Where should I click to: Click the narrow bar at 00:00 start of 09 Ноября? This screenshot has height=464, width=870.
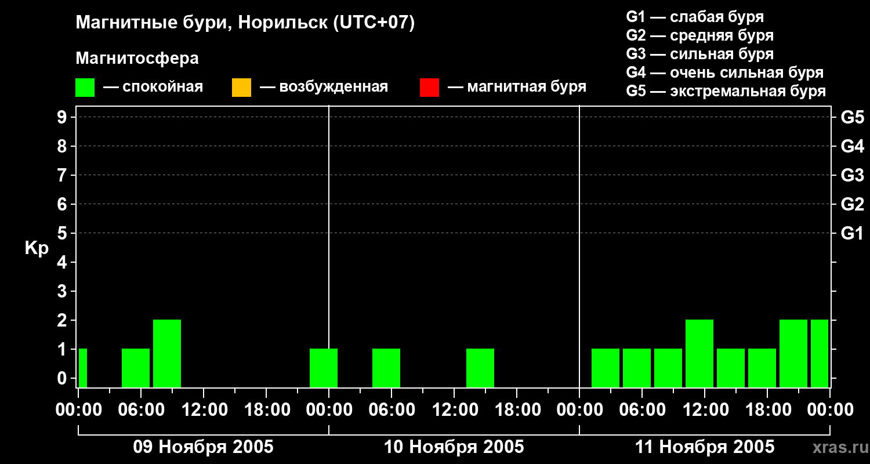83,368
